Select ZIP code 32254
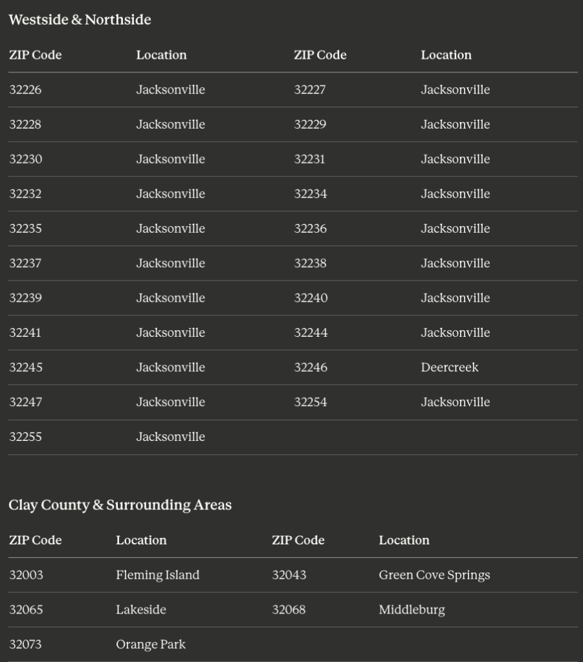 (311, 402)
